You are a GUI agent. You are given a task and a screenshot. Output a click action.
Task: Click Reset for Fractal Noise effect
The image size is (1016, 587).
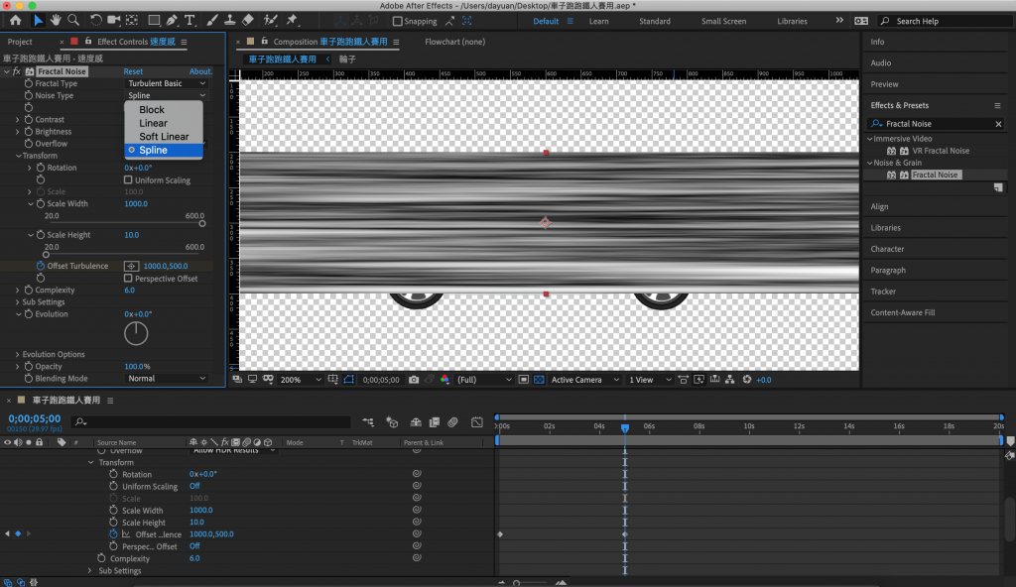pos(133,71)
